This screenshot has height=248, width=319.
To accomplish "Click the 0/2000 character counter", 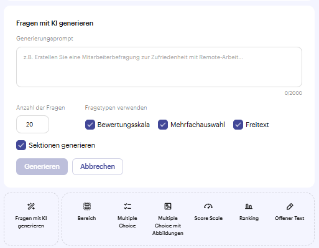I will (293, 93).
